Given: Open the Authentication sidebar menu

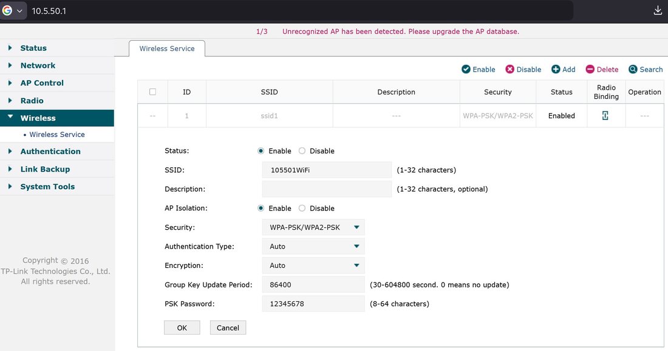Looking at the screenshot, I should 57,152.
